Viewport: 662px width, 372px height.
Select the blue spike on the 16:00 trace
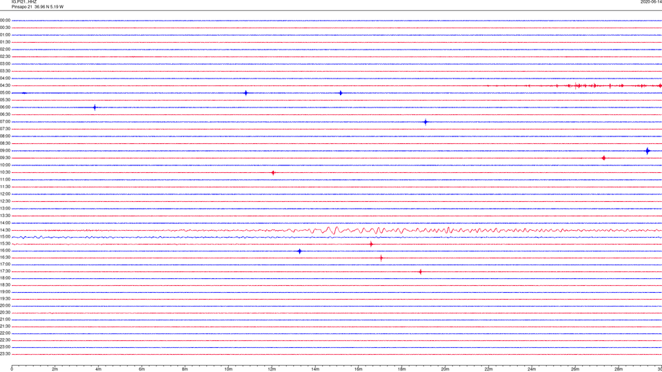[300, 251]
